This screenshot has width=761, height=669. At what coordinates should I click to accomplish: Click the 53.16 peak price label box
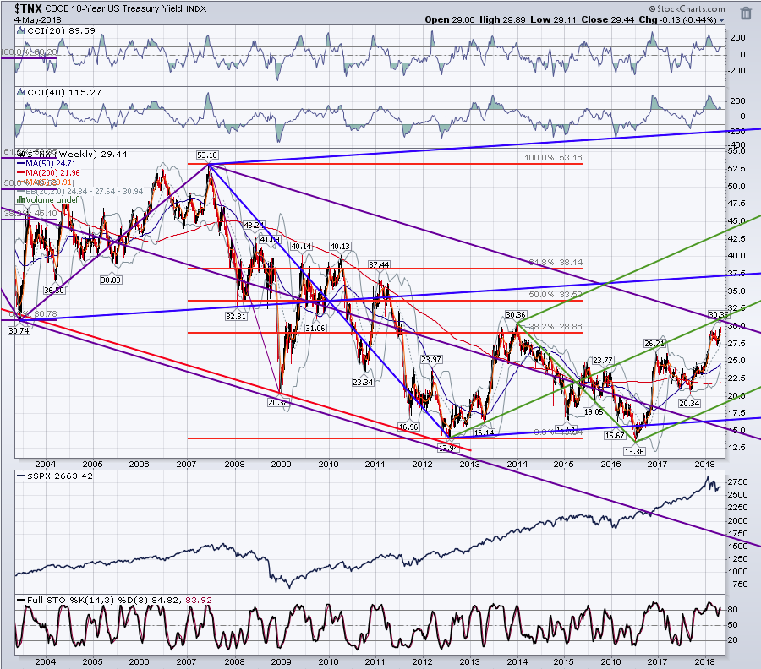pos(207,155)
